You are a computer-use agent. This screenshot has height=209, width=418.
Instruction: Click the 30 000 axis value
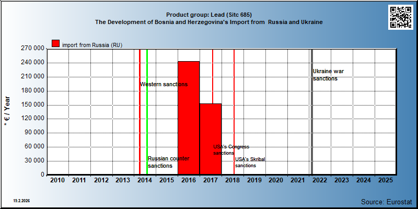coord(34,160)
